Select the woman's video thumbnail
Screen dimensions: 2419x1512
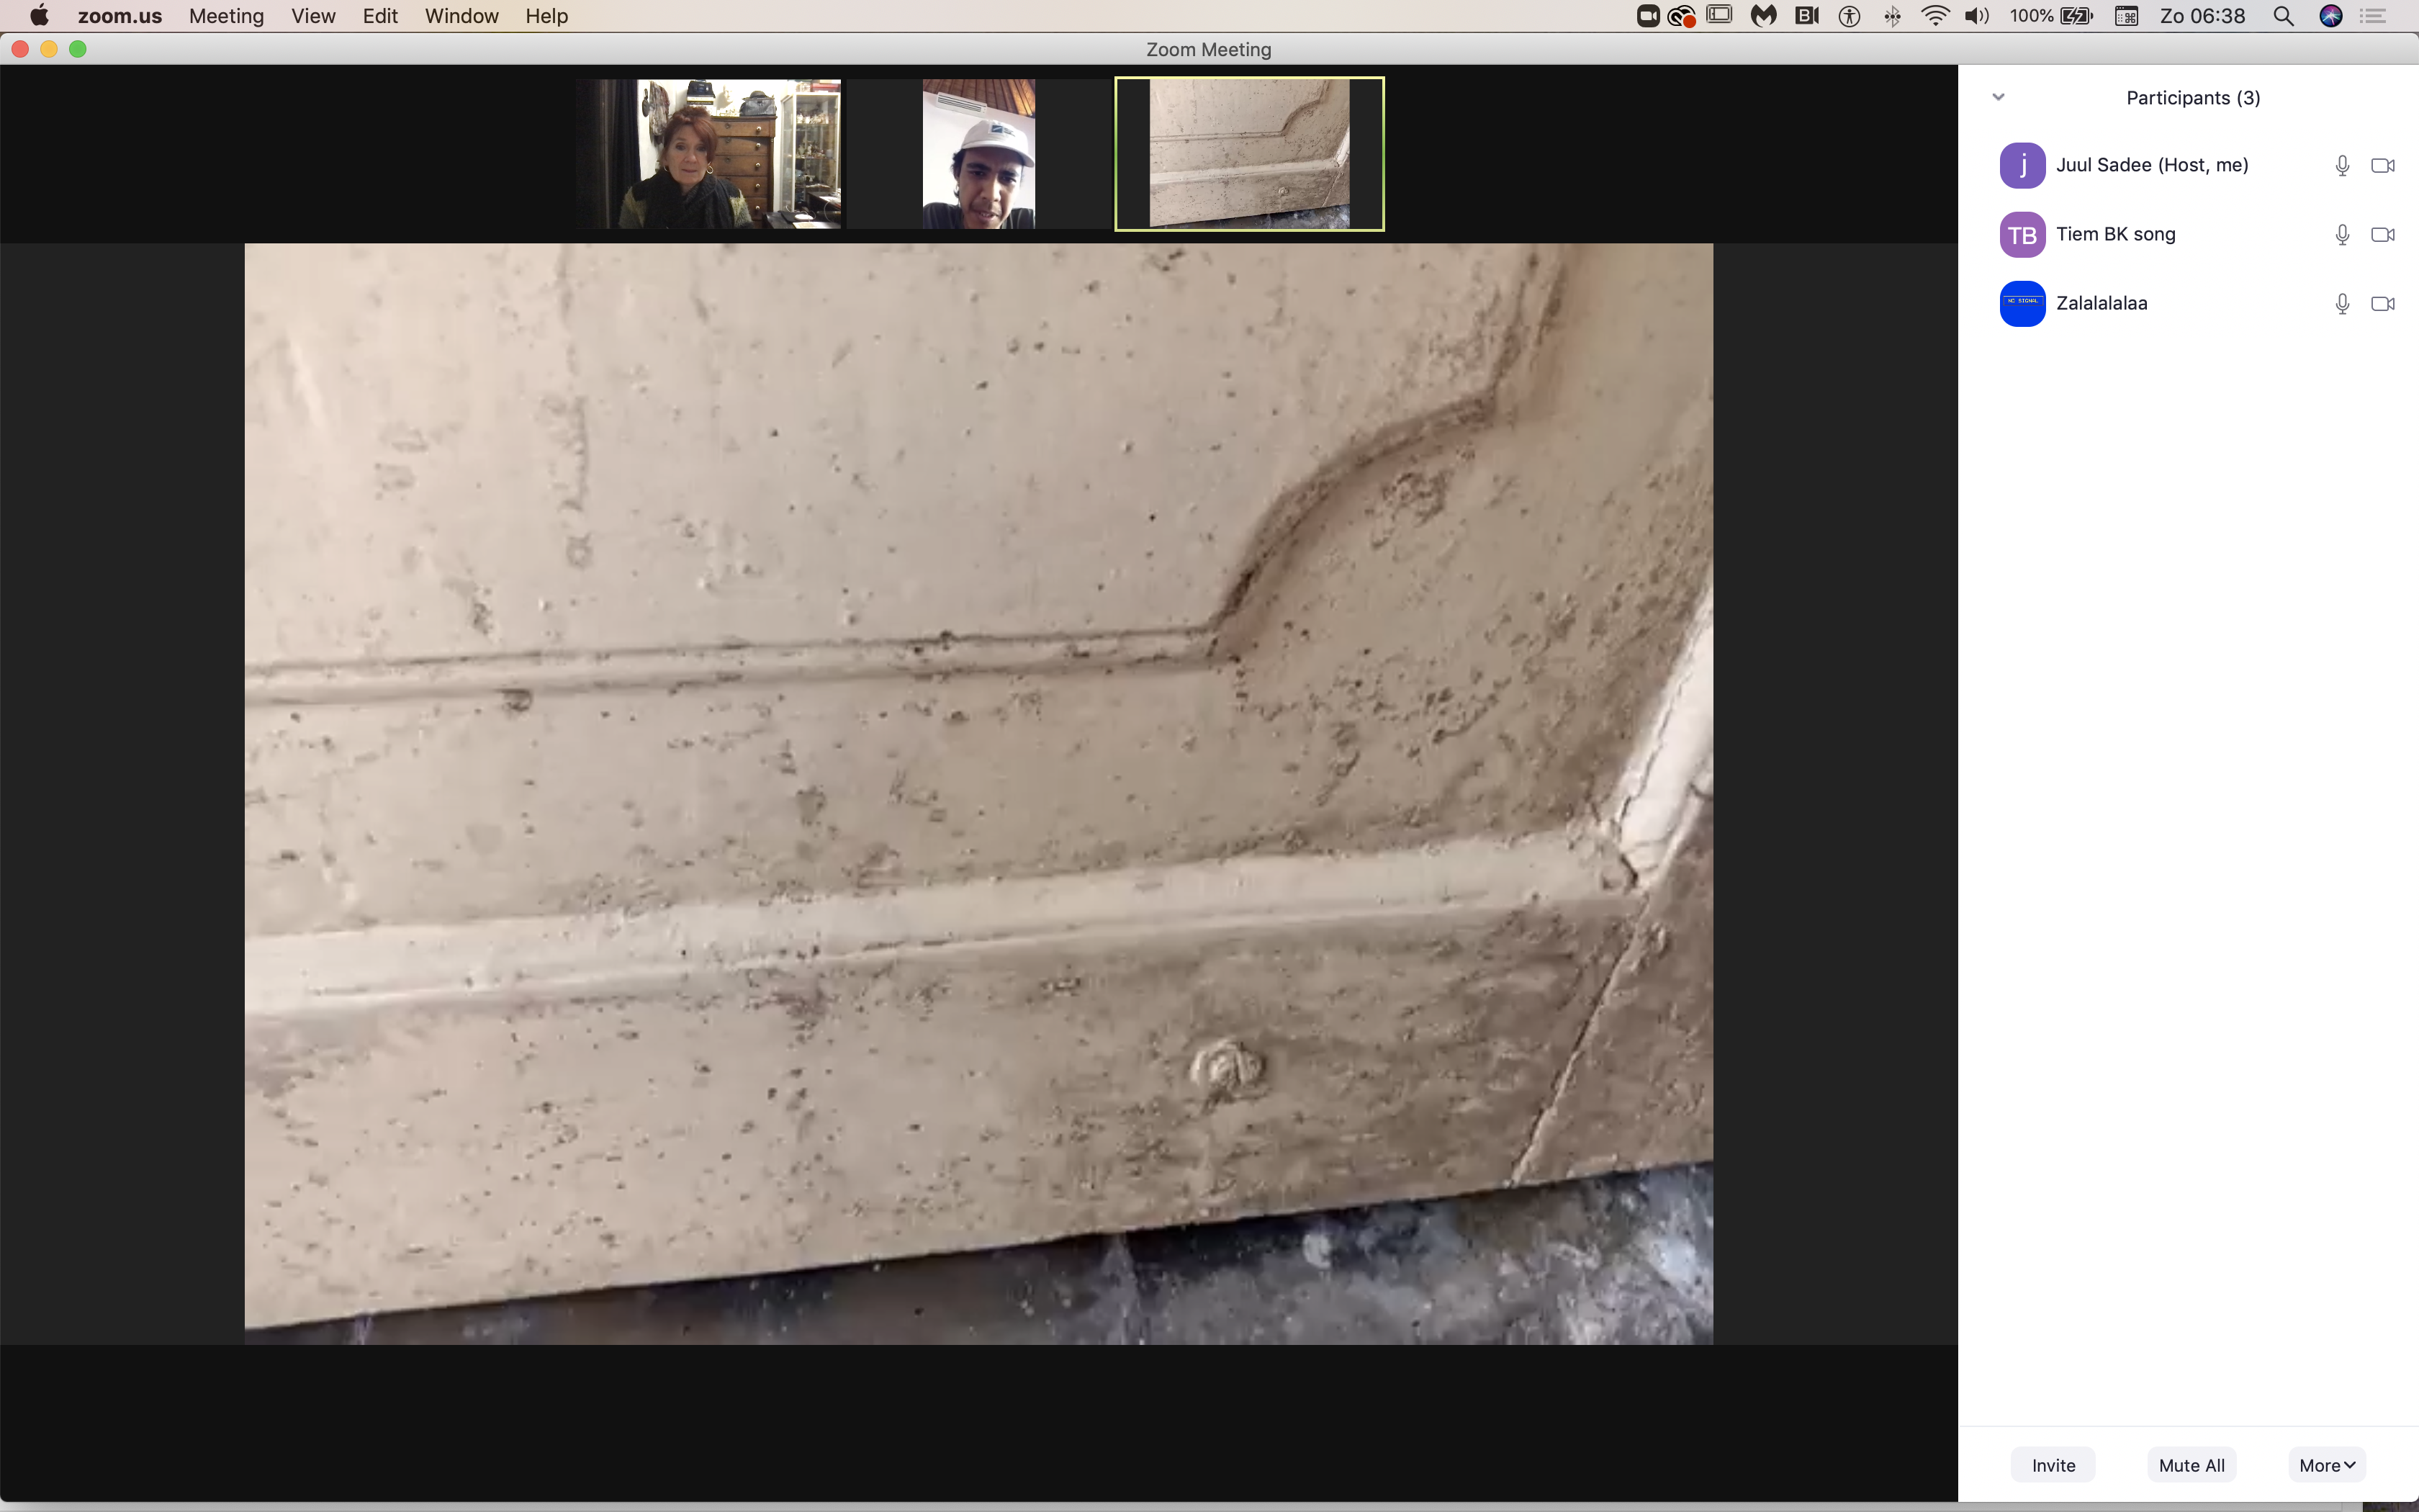pyautogui.click(x=710, y=154)
